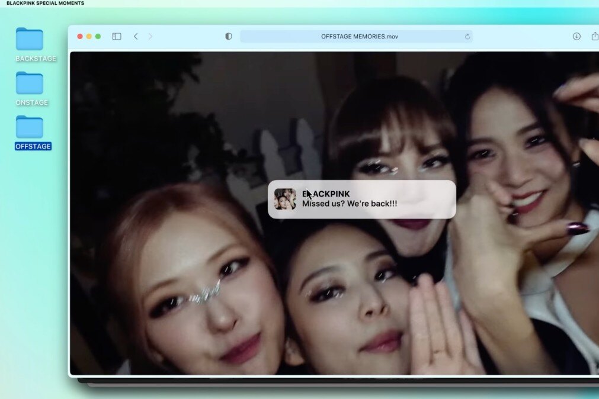Click the ONSTAGE folder label
The height and width of the screenshot is (399, 599).
32,102
